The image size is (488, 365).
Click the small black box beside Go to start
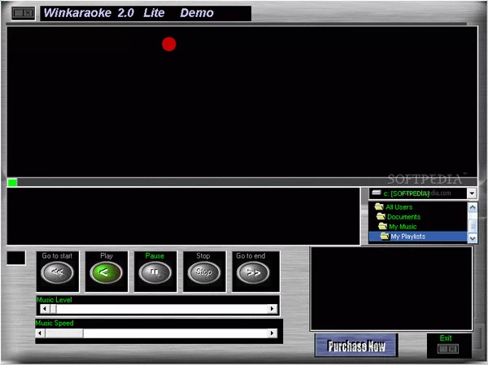coord(16,259)
